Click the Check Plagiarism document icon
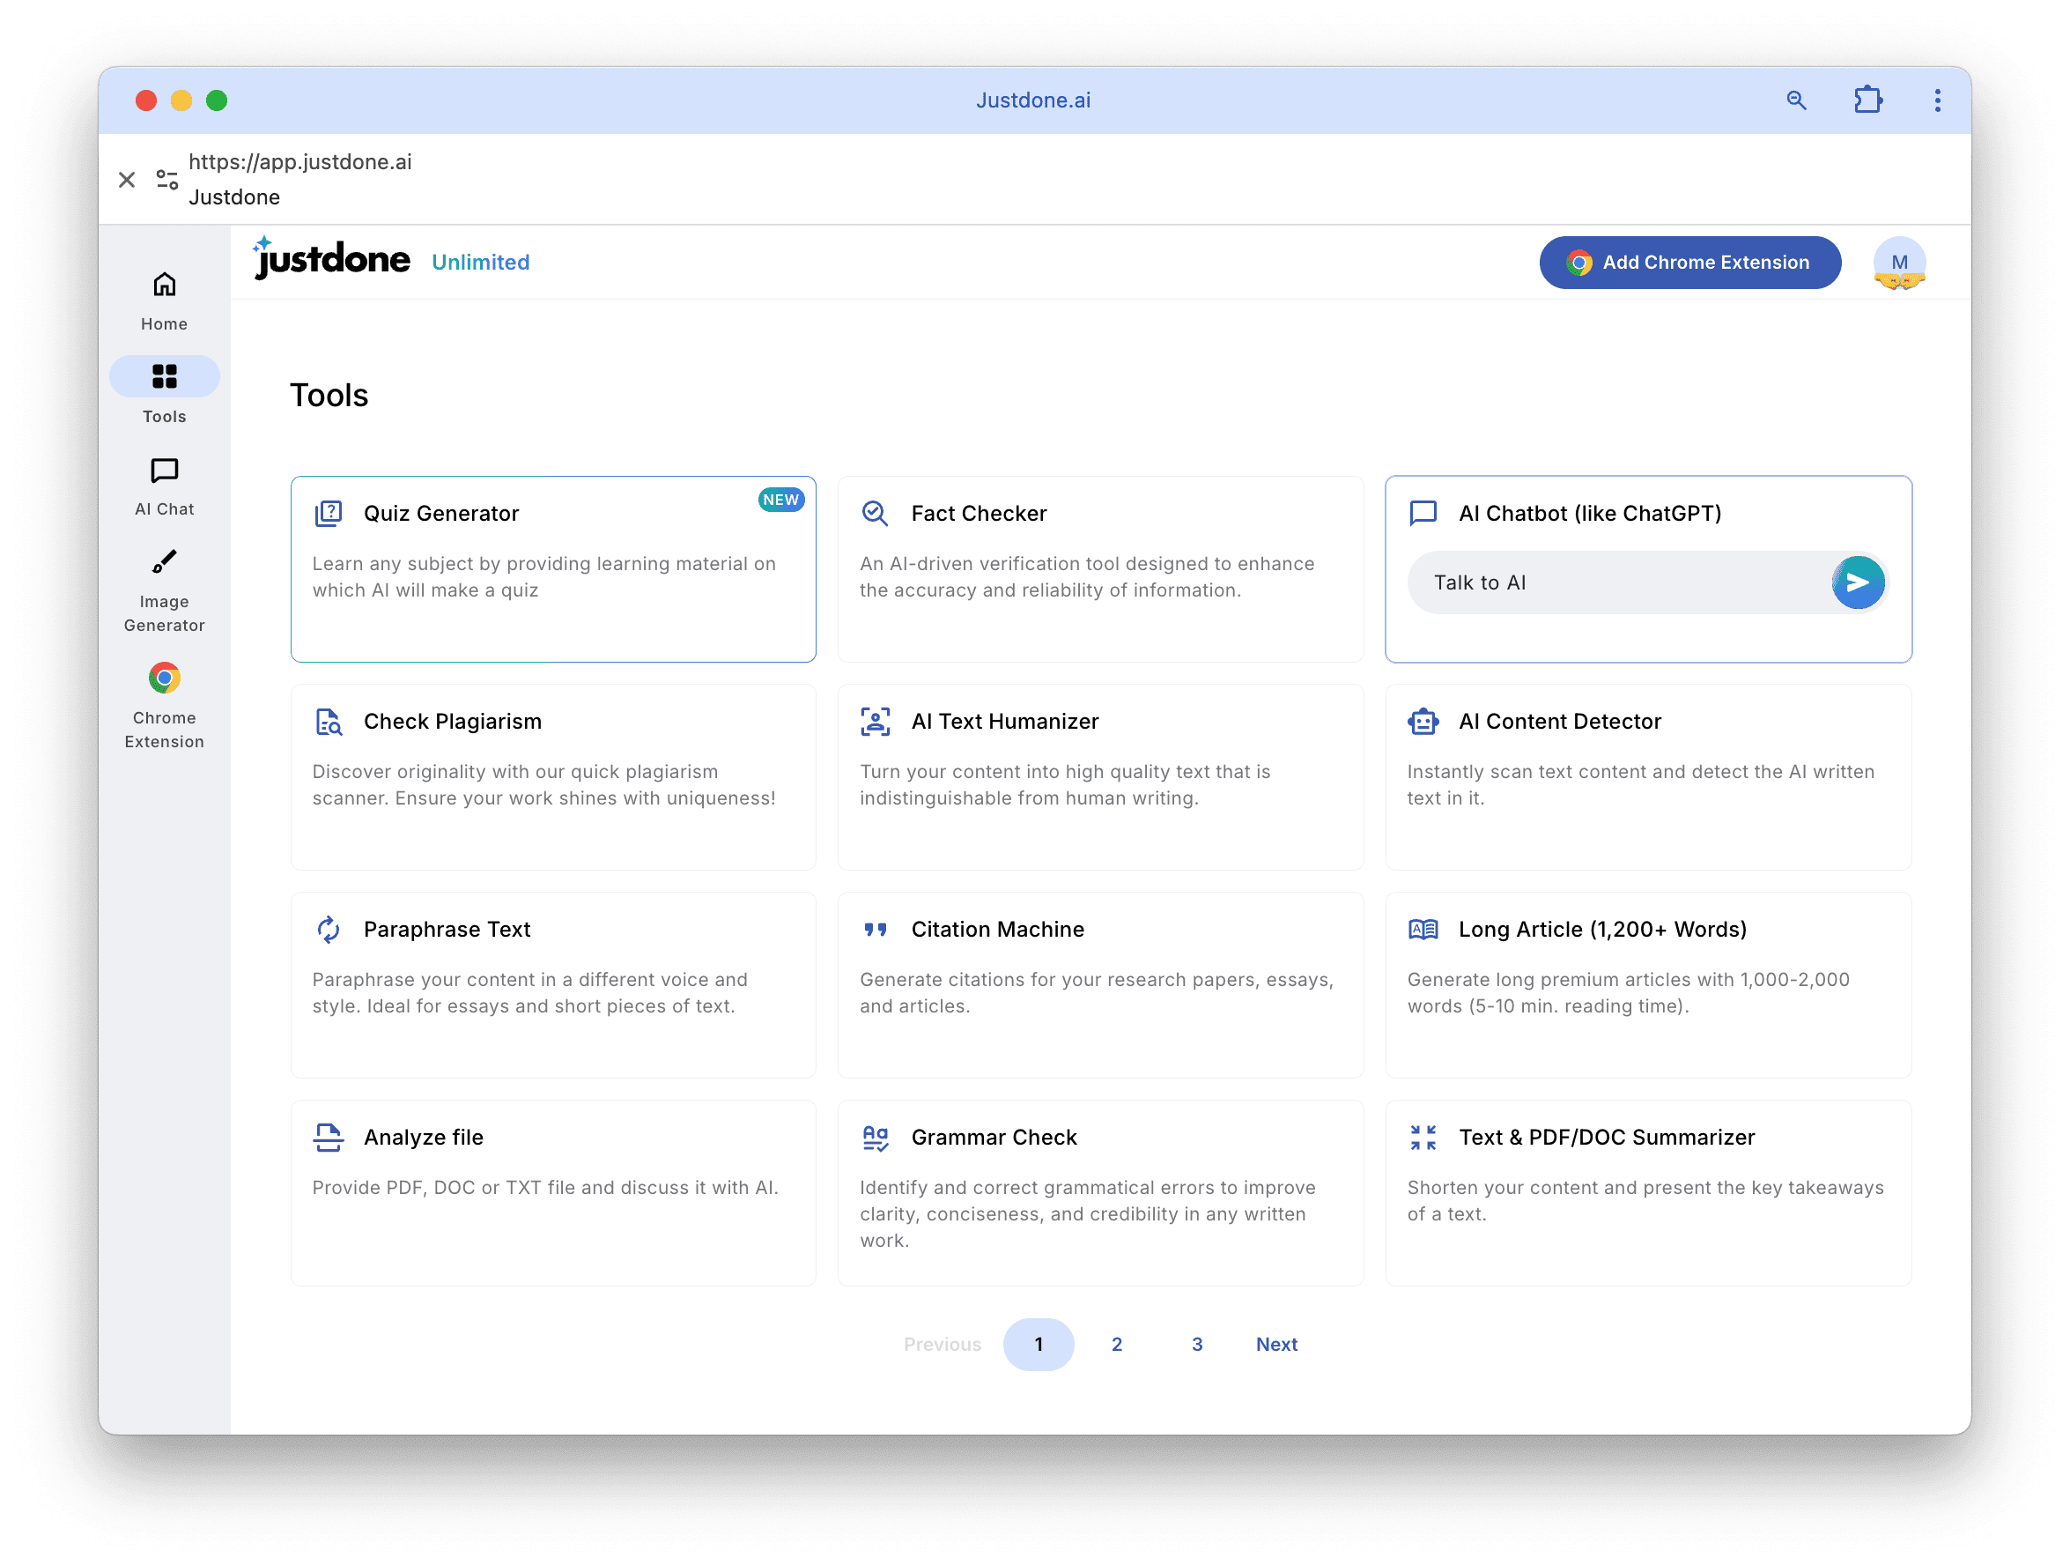The width and height of the screenshot is (2070, 1565). pos(329,722)
